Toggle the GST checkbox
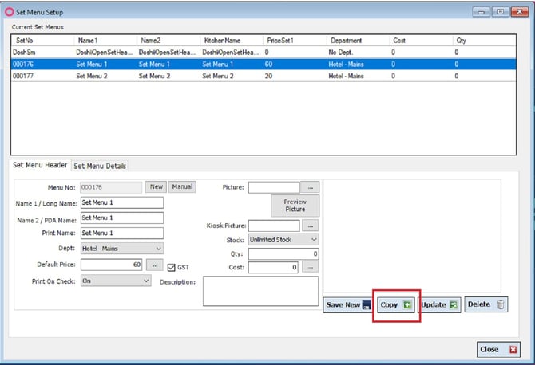The height and width of the screenshot is (365, 535). [172, 267]
